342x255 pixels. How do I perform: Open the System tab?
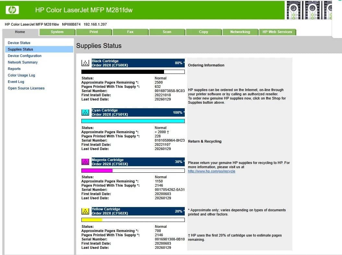(57, 32)
